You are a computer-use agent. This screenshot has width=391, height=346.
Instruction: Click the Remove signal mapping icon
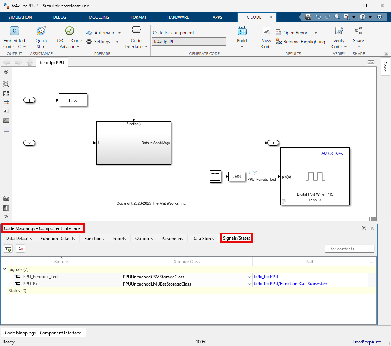(x=20, y=249)
